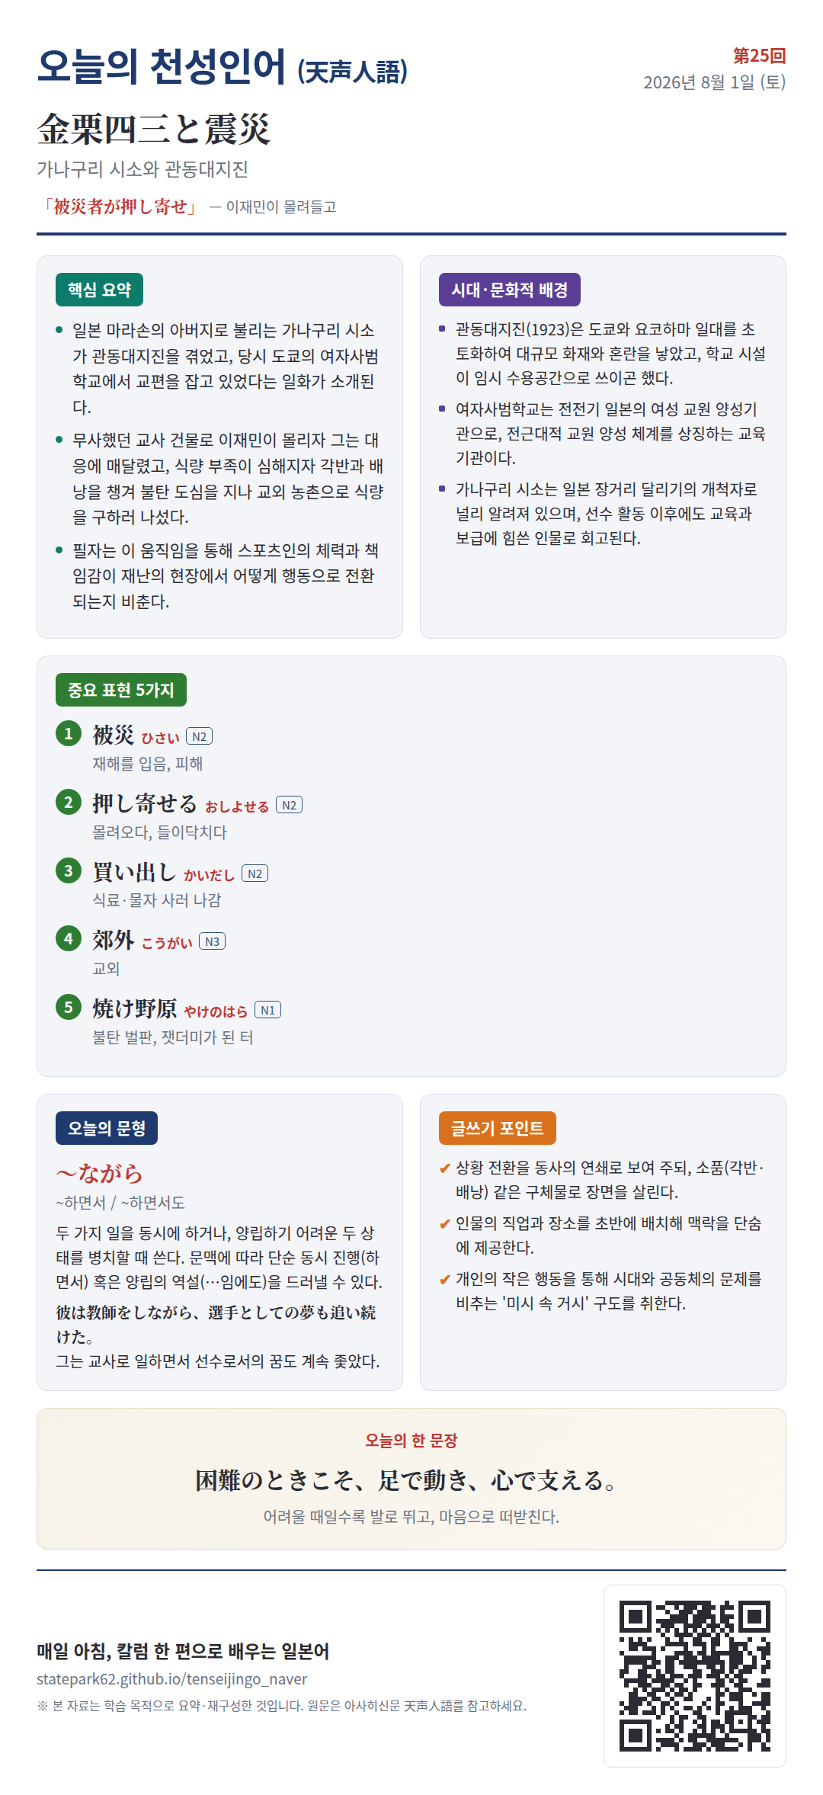This screenshot has height=1795, width=823.
Task: Click the green number 2 circle
Action: click(69, 802)
